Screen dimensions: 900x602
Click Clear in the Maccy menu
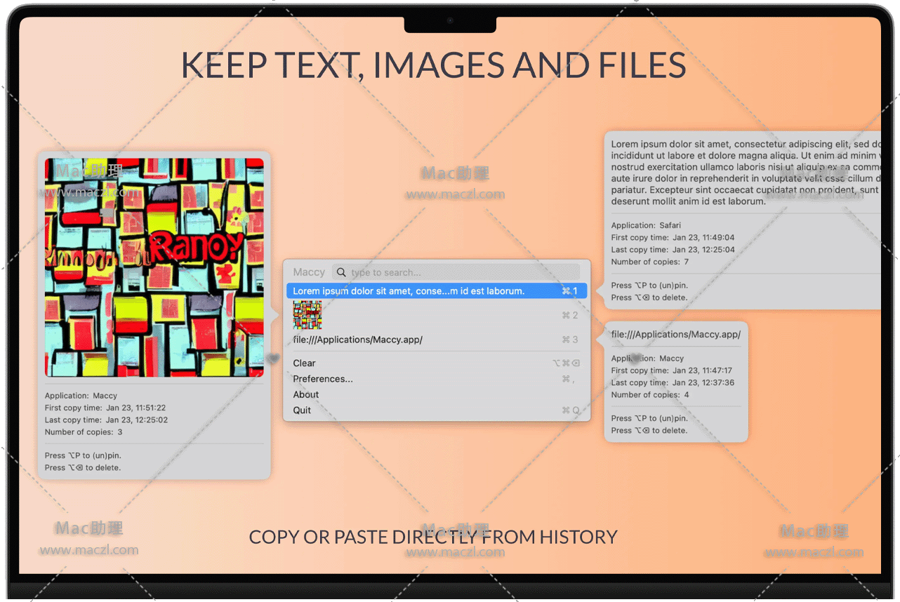point(304,363)
